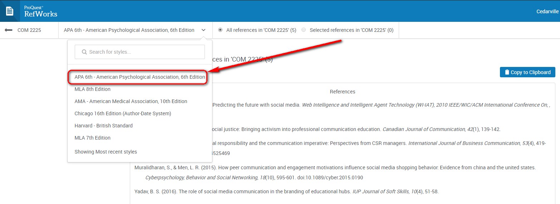The image size is (560, 204).
Task: Choose MLA 8th Edition style
Action: point(92,89)
